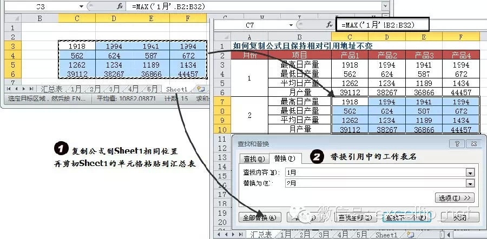The height and width of the screenshot is (239, 487).
Task: Select column F header in right window
Action: [461, 37]
